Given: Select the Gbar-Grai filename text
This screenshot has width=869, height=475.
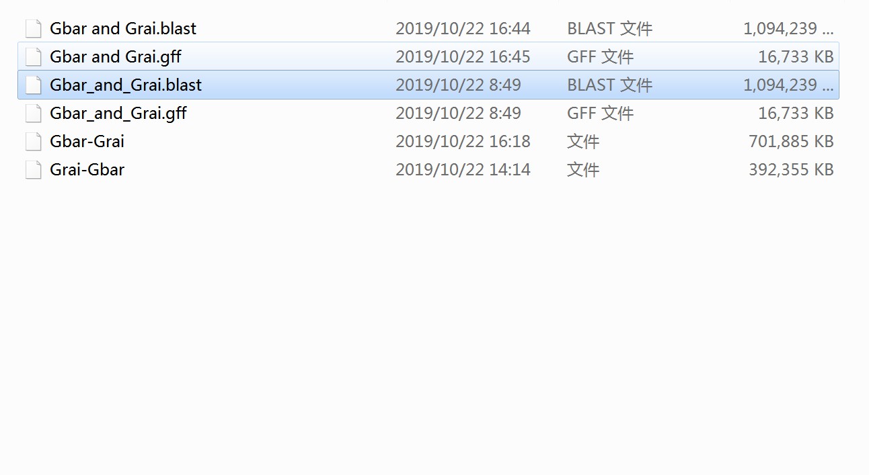Looking at the screenshot, I should pos(87,141).
